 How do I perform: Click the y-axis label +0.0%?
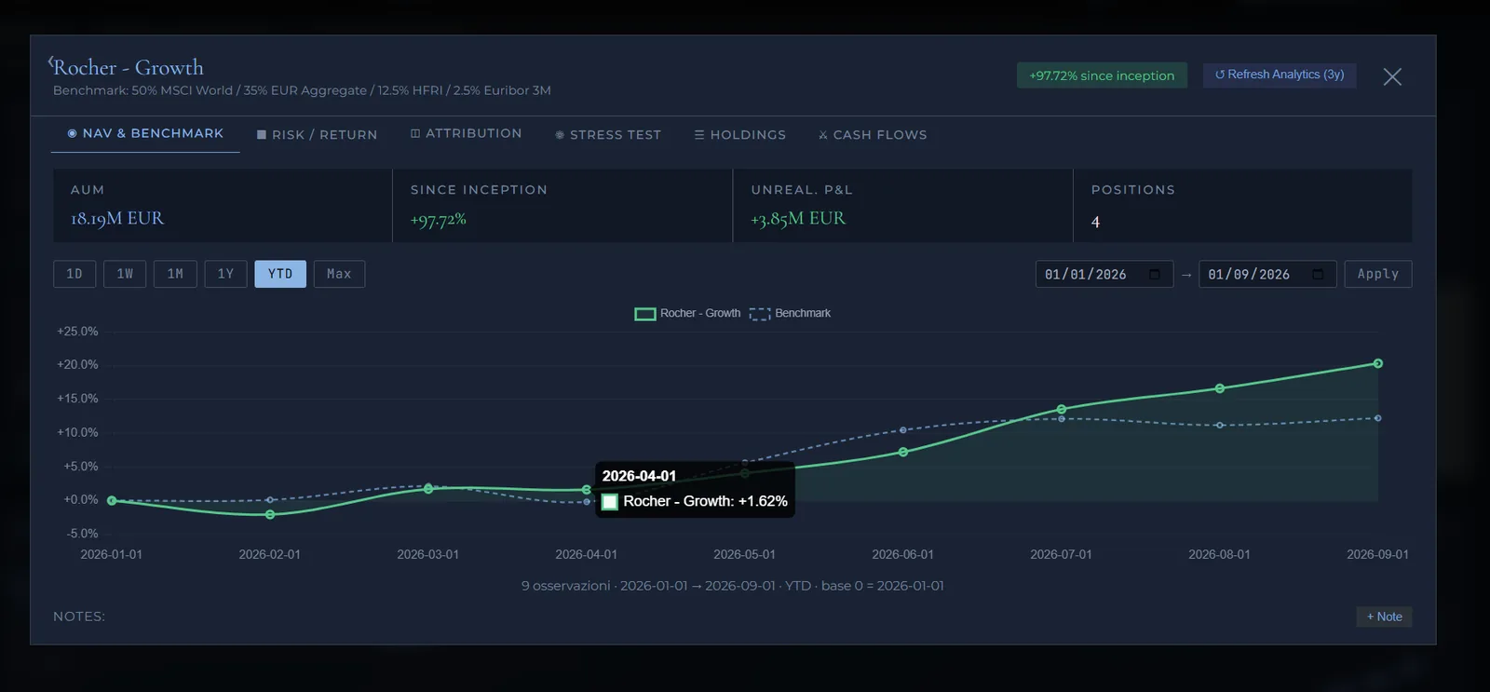click(80, 500)
